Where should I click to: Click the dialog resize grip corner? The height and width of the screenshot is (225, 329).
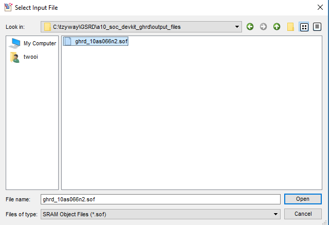[324, 222]
